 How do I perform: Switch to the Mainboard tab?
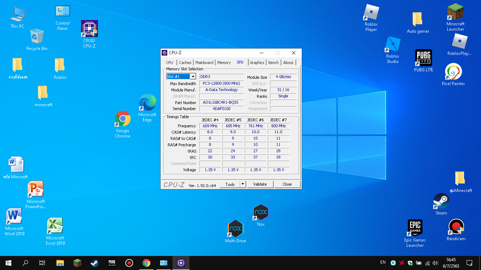[x=204, y=63]
